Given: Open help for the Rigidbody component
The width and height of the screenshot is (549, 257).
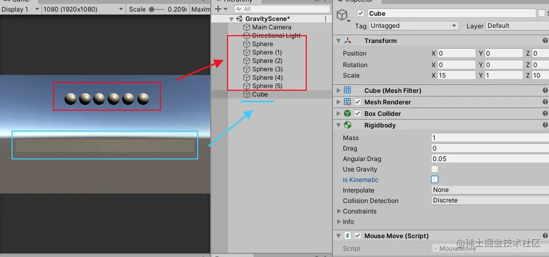Looking at the screenshot, I should 545,125.
